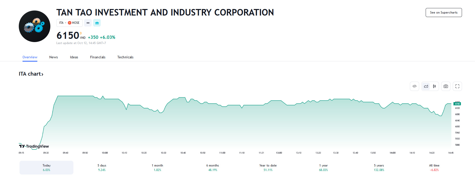Open the News tab

point(54,57)
